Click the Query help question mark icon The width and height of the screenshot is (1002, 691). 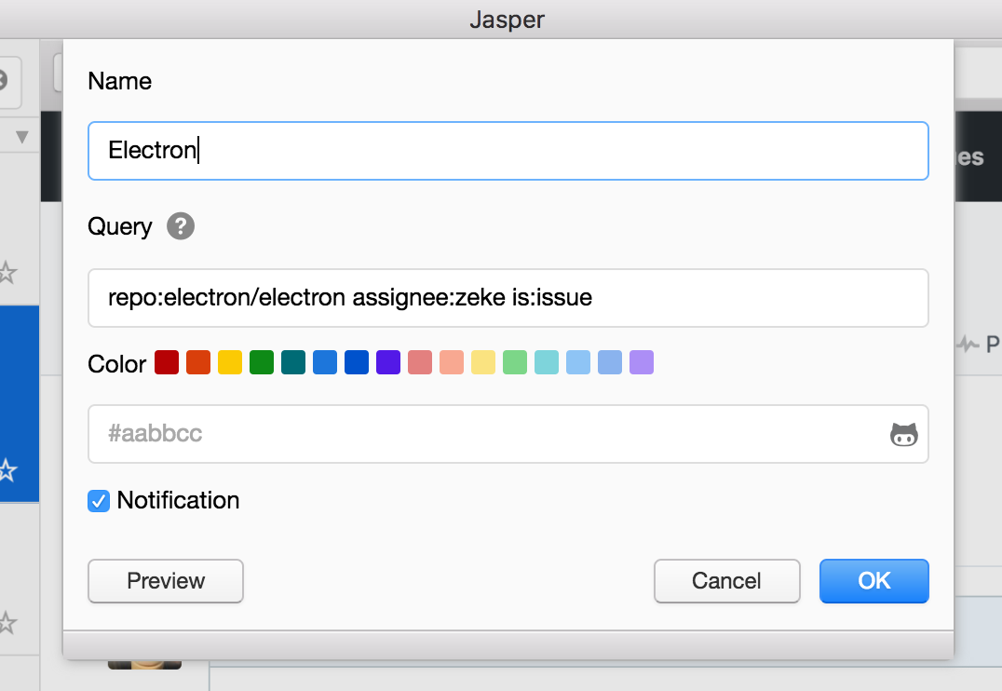tap(181, 226)
